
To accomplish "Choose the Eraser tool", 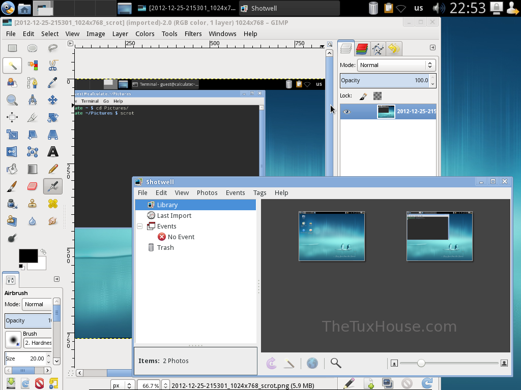I will coord(33,186).
